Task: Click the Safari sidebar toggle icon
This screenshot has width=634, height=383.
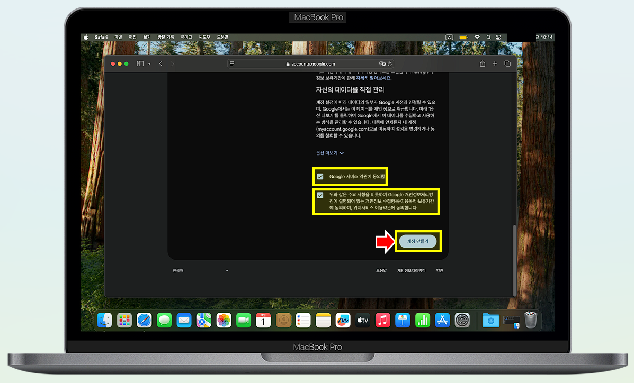Action: point(140,63)
